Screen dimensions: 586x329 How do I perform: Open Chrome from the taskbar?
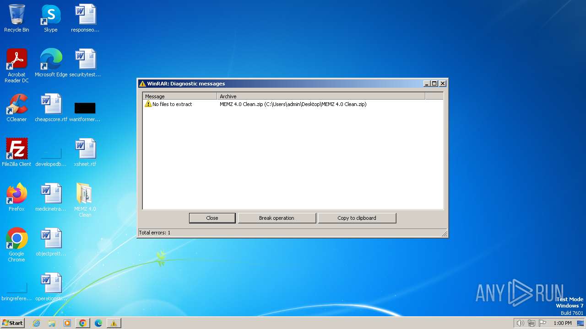coord(83,323)
